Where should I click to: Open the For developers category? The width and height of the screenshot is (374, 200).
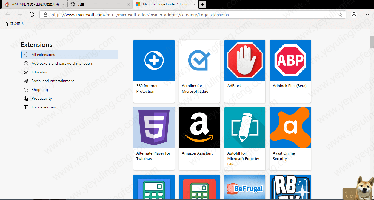coord(69,107)
